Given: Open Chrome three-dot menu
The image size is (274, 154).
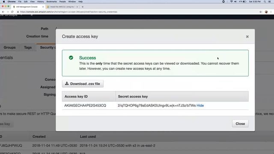Looking at the screenshot, I should point(271,12).
